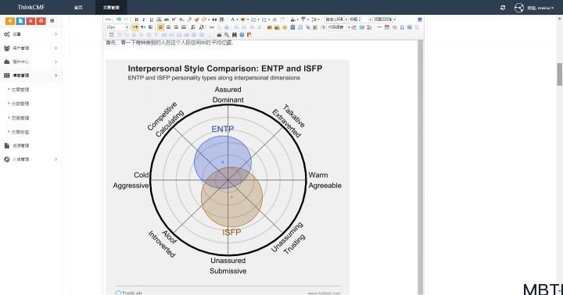Toggle underline formatting with the U button
Screen dimensions: 563x295
pyautogui.click(x=151, y=20)
